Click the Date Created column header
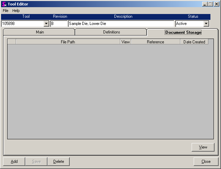Viewport: 221px width, 169px height. click(194, 42)
